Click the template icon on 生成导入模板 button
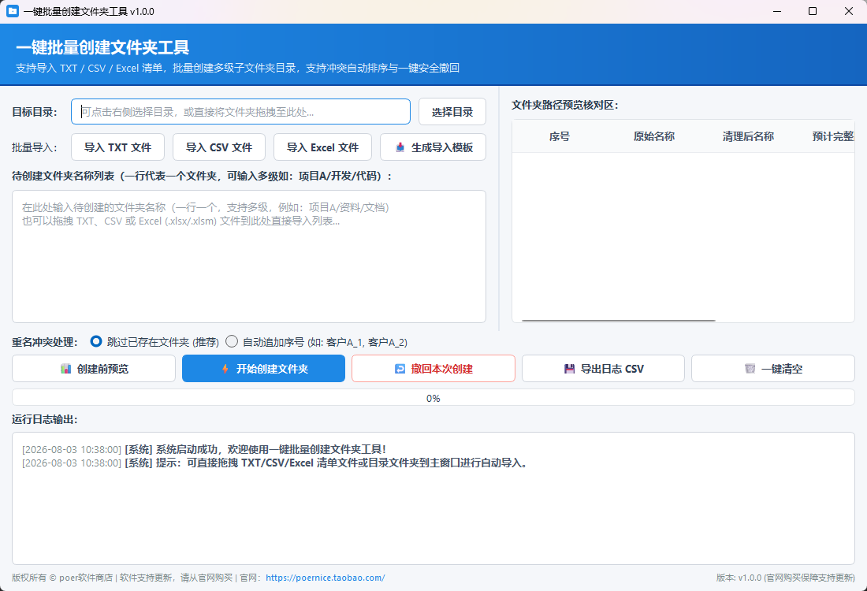Viewport: 867px width, 591px height. [x=400, y=147]
